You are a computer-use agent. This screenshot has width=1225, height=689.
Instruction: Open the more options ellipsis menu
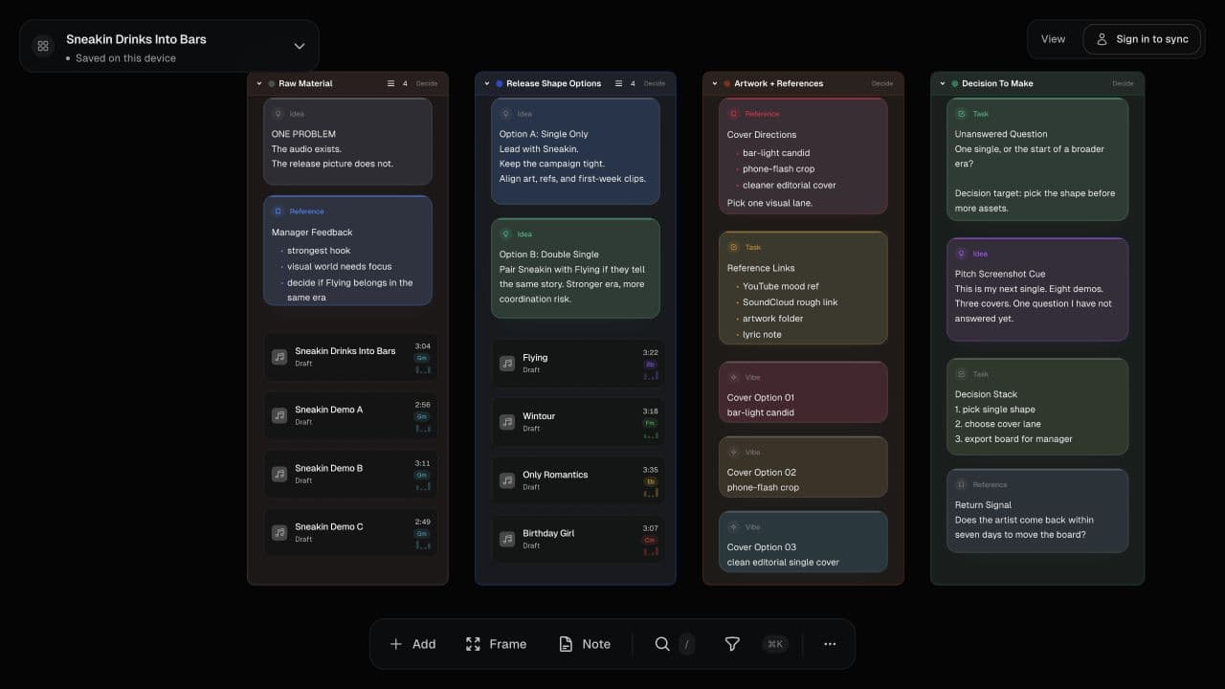tap(830, 644)
